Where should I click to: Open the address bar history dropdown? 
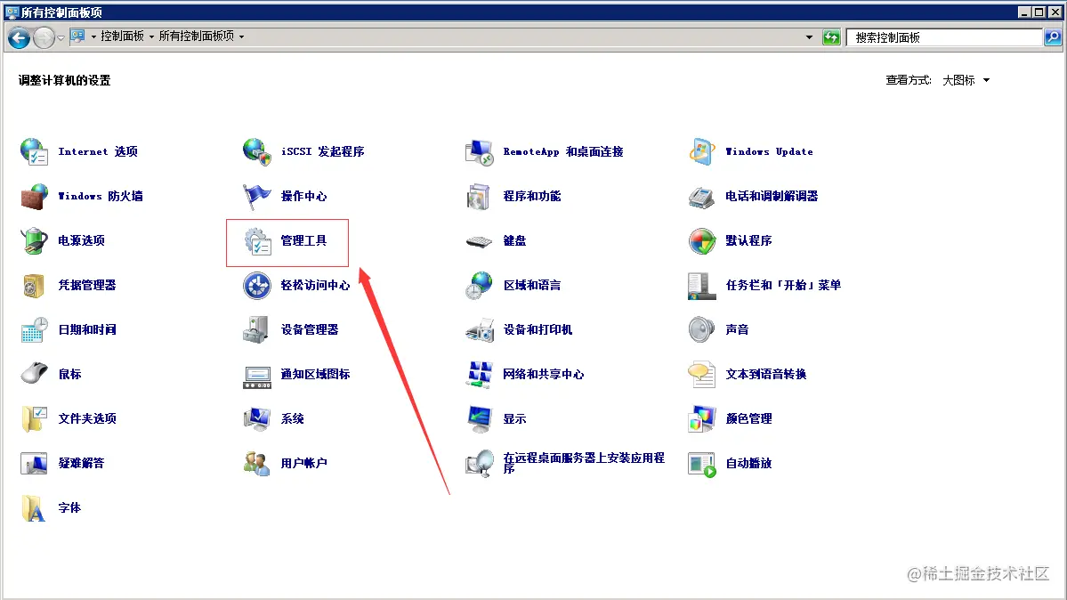click(x=808, y=36)
